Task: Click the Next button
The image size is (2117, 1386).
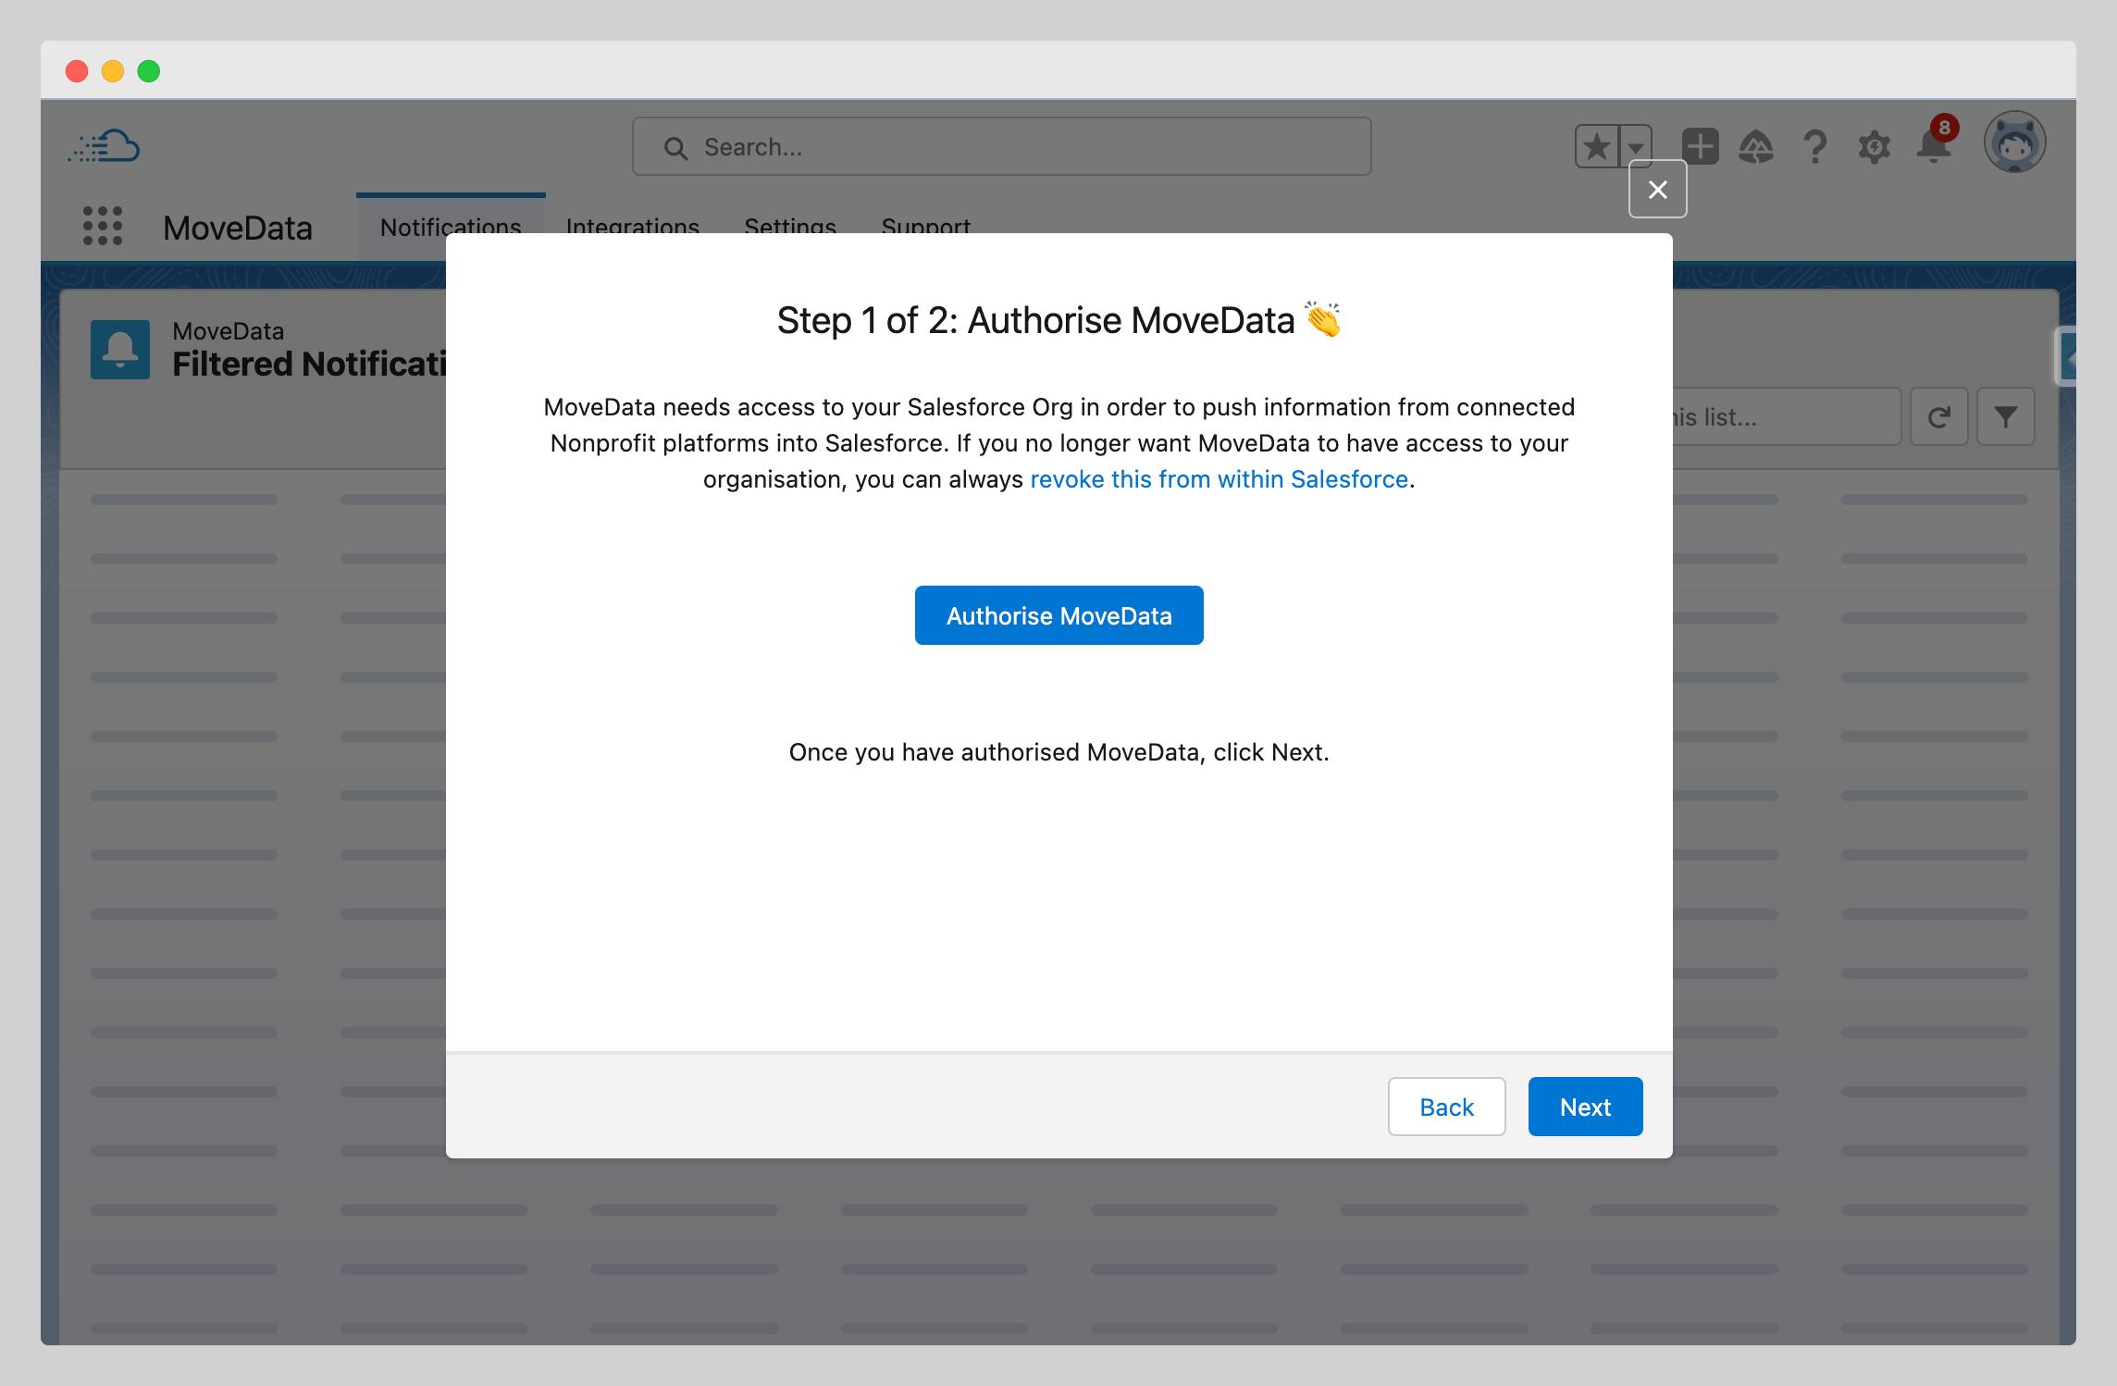Action: [x=1585, y=1107]
